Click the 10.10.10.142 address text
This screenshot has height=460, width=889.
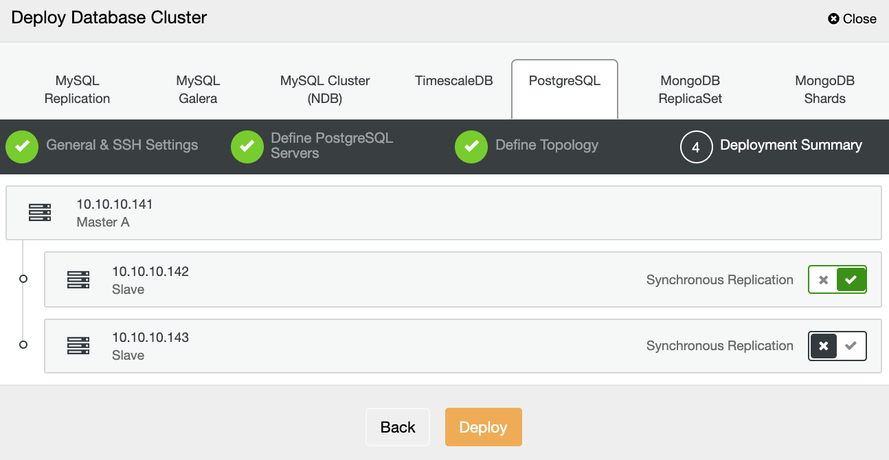click(150, 271)
